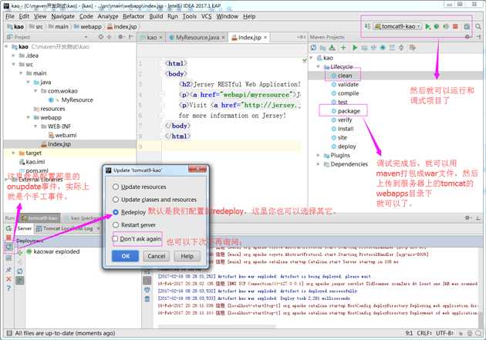Open the Project view selector dropdown
This screenshot has height=340, width=486.
(x=86, y=37)
